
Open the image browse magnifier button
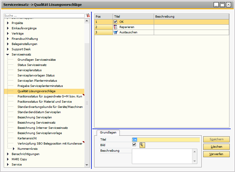click(142, 145)
